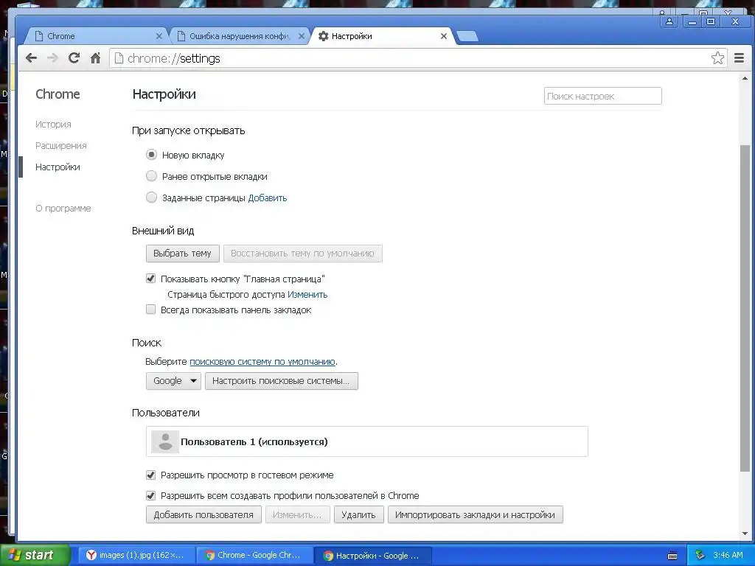
Task: Click the Изменить link for home page
Action: 307,295
